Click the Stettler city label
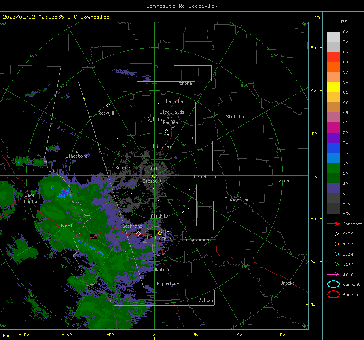Image resolution: width=364 pixels, height=340 pixels. [x=236, y=117]
